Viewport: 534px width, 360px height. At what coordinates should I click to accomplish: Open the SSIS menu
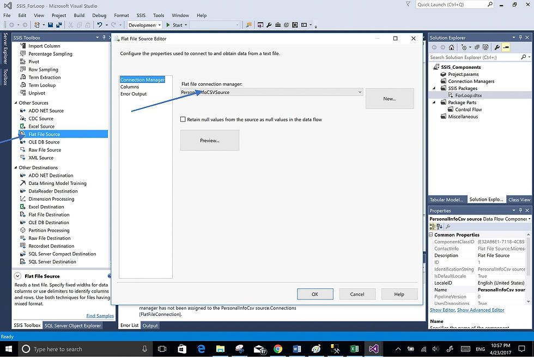141,15
